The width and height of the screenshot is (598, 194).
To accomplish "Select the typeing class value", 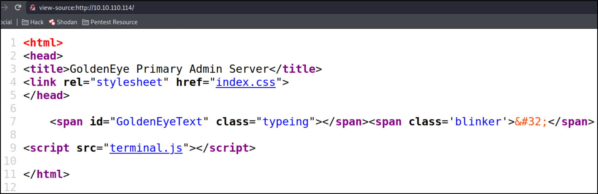I will click(286, 122).
